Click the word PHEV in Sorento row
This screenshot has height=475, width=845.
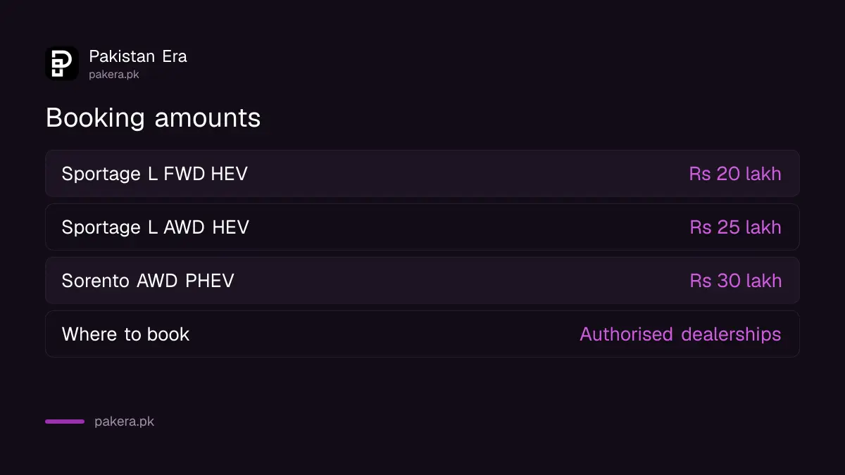point(210,281)
